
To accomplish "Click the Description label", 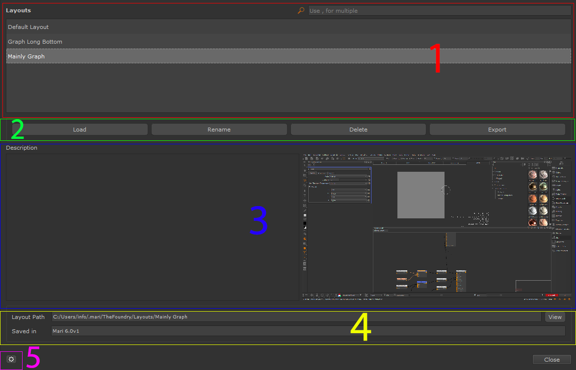I will point(22,148).
